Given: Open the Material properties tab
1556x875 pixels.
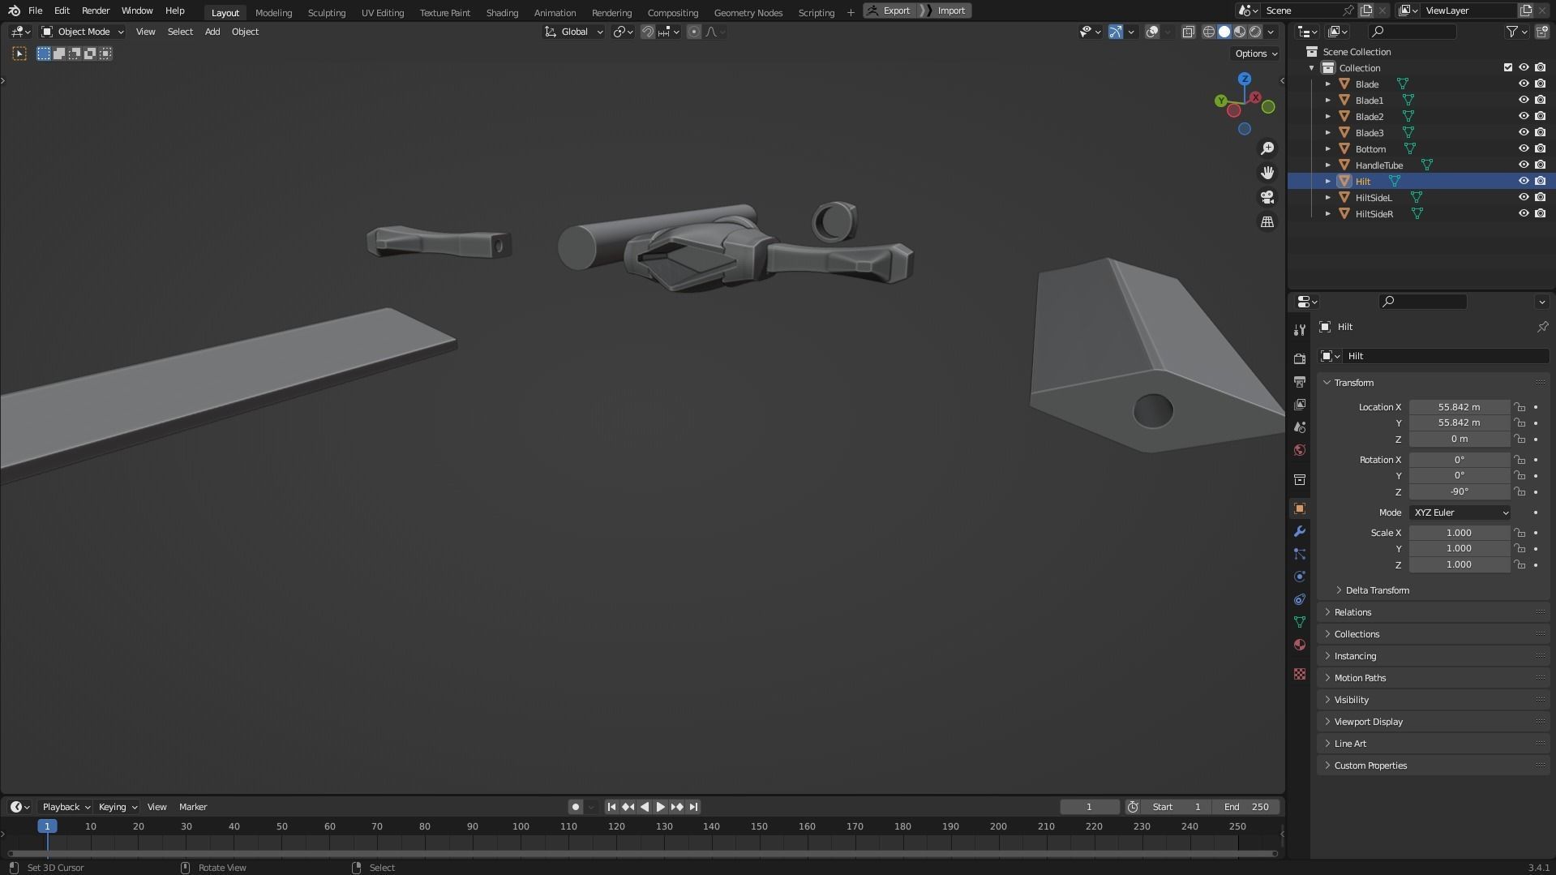Looking at the screenshot, I should [x=1300, y=645].
